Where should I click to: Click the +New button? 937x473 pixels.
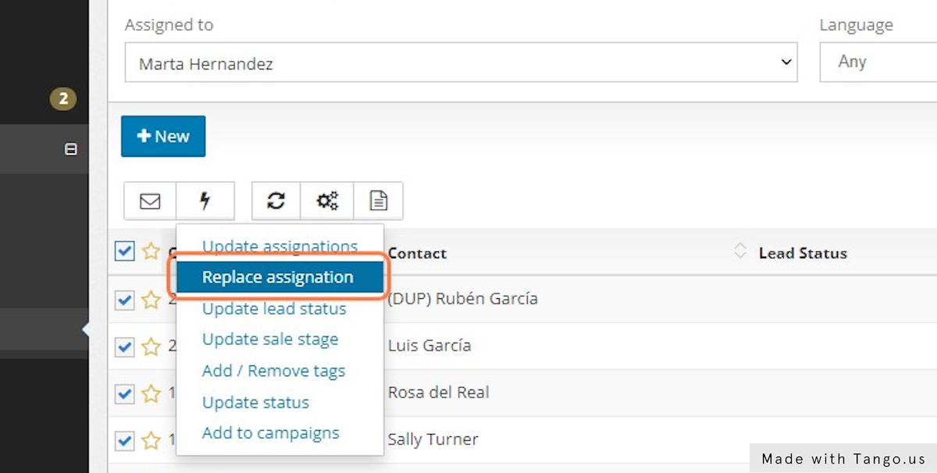click(163, 135)
